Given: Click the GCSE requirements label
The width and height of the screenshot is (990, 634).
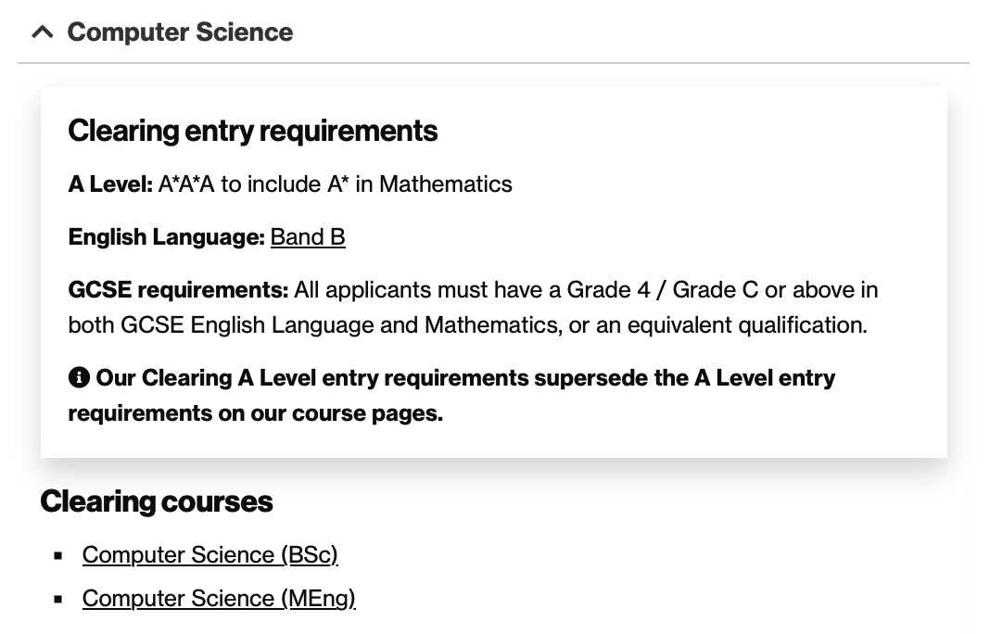Looking at the screenshot, I should tap(178, 290).
